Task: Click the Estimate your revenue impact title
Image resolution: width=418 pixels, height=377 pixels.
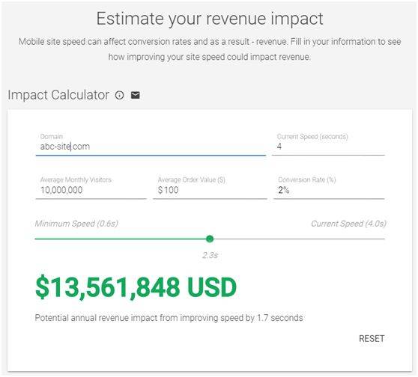Action: pyautogui.click(x=210, y=19)
